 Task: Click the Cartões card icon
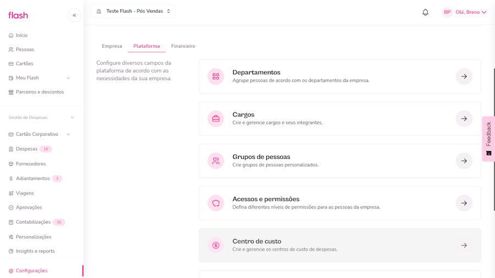(11, 64)
